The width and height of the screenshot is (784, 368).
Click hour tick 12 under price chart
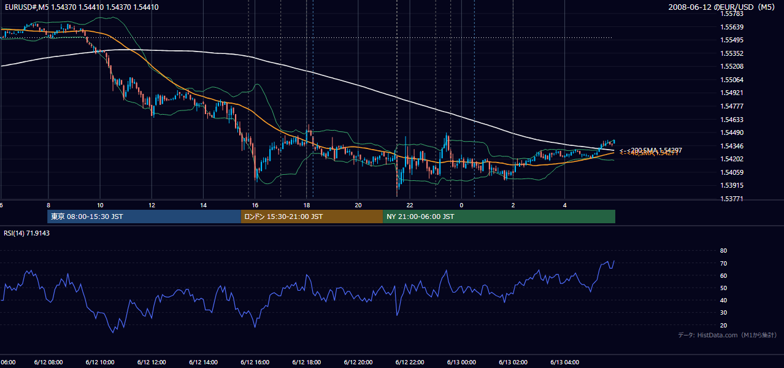pyautogui.click(x=152, y=205)
